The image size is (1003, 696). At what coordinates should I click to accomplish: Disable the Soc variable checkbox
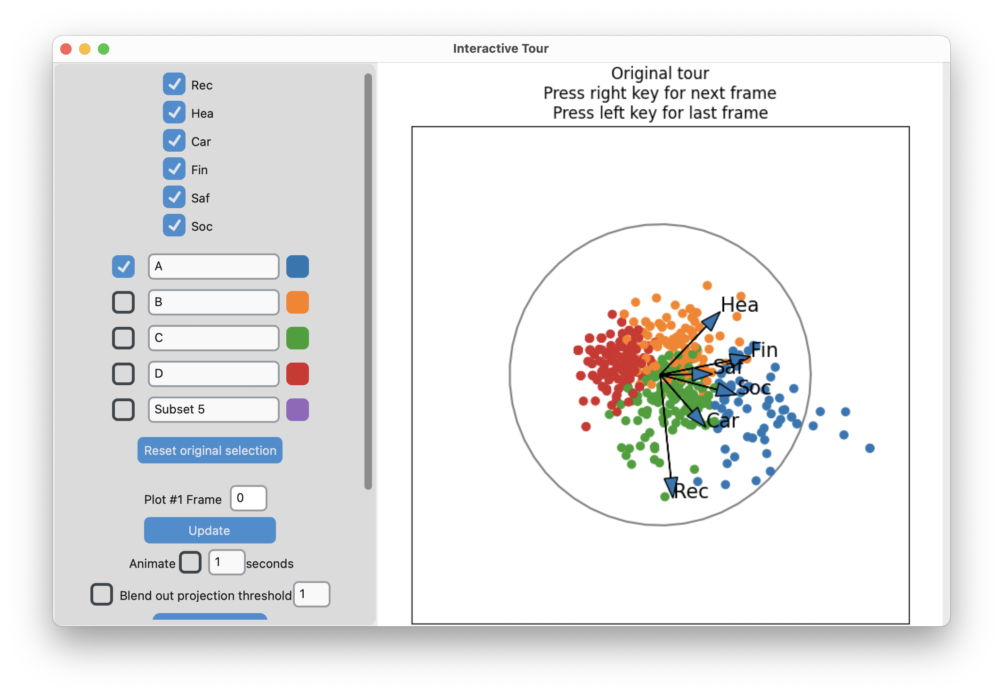click(174, 226)
